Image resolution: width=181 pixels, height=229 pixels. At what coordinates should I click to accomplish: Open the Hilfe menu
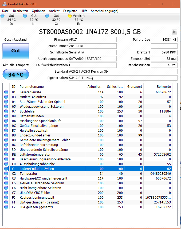click(84, 11)
